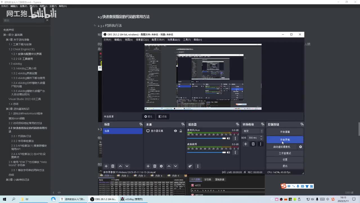360x203 pixels.
Task: Collapse Typora sidebar with left chevron
Action: click(x=53, y=193)
